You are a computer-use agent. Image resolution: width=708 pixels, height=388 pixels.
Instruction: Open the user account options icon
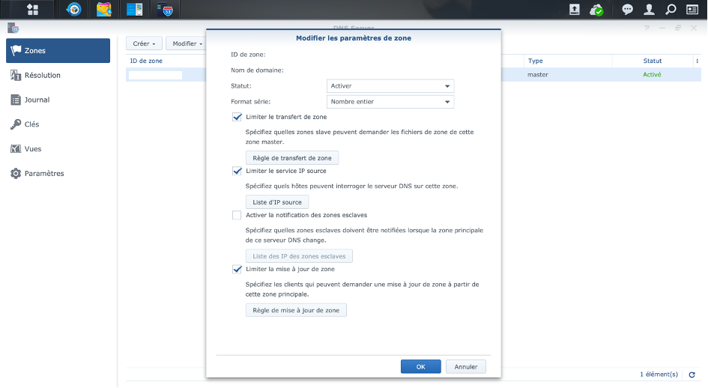[650, 10]
